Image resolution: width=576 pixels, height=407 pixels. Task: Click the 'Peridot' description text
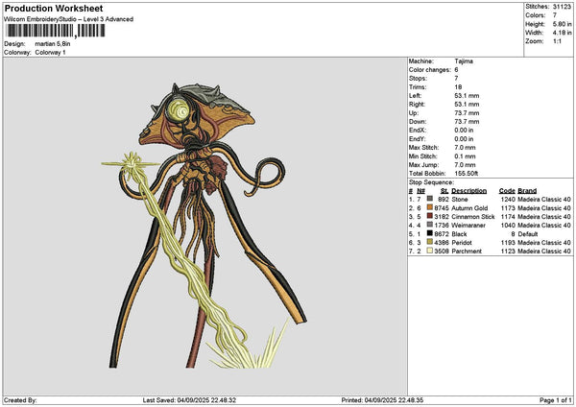pyautogui.click(x=462, y=243)
